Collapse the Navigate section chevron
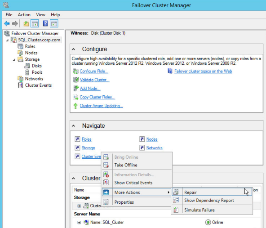 (73, 126)
